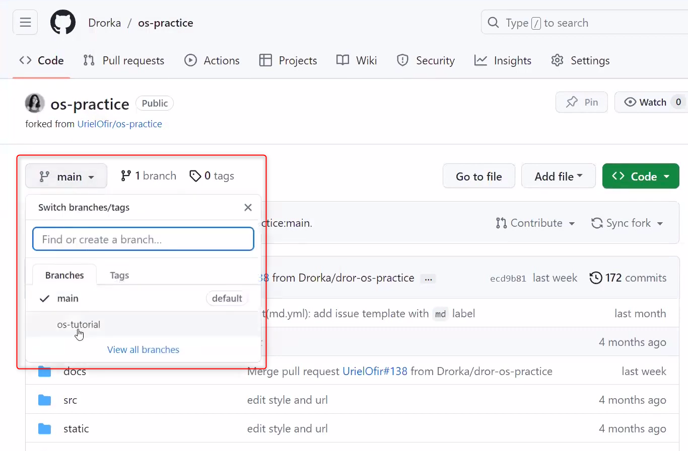
Task: Select the main branch in the list
Action: point(143,298)
